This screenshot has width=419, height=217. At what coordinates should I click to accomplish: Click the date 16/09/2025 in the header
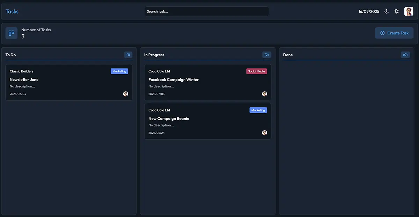pos(369,11)
